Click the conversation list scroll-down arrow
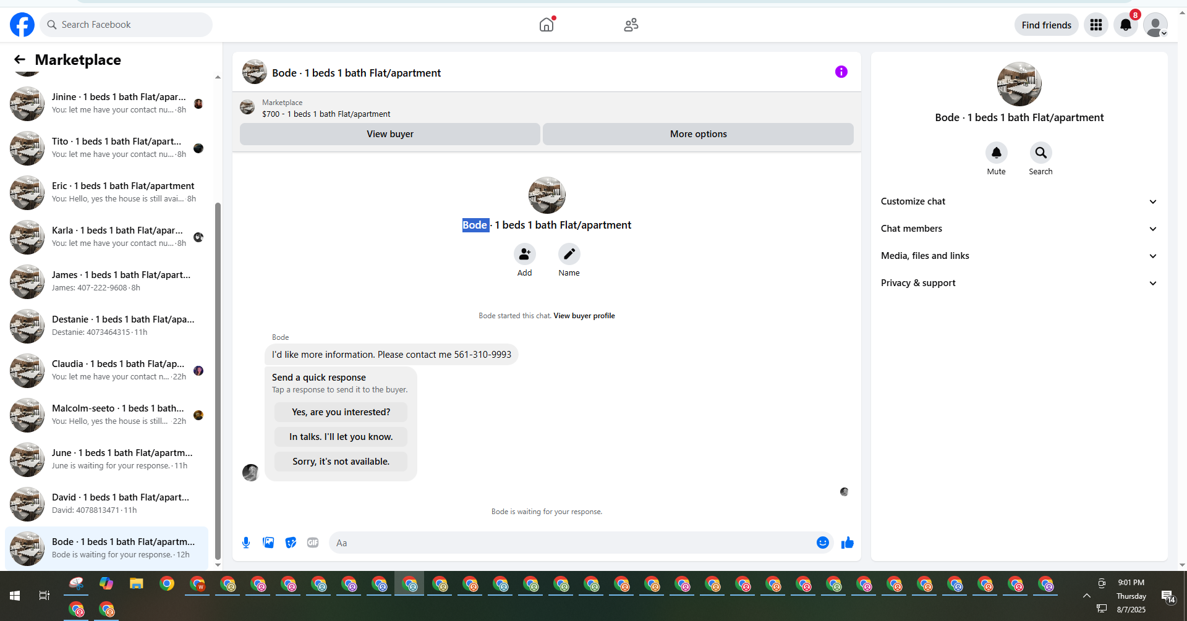 coord(218,565)
